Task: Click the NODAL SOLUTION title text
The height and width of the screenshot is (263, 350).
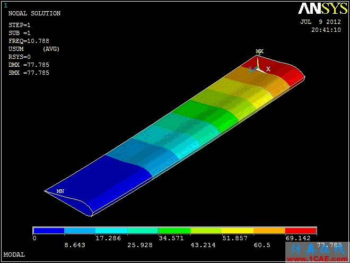Action: (x=34, y=13)
